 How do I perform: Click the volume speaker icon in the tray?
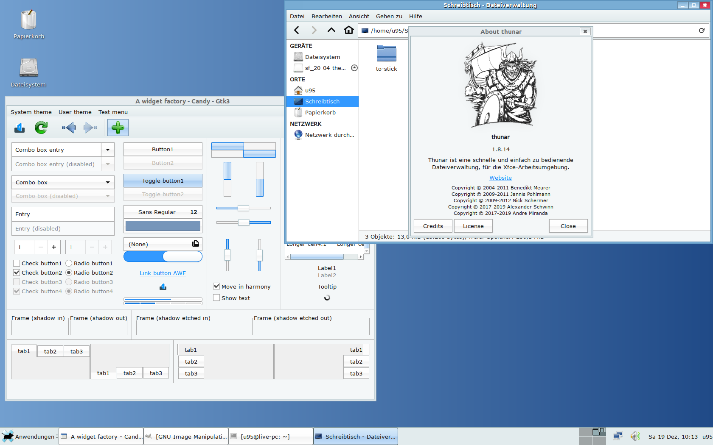tap(635, 436)
